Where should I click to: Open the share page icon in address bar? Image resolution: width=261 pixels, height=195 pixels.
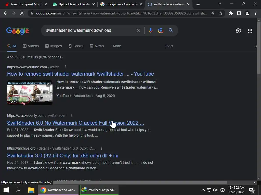(213, 13)
